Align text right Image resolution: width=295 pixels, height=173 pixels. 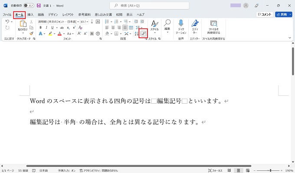[x=119, y=28]
